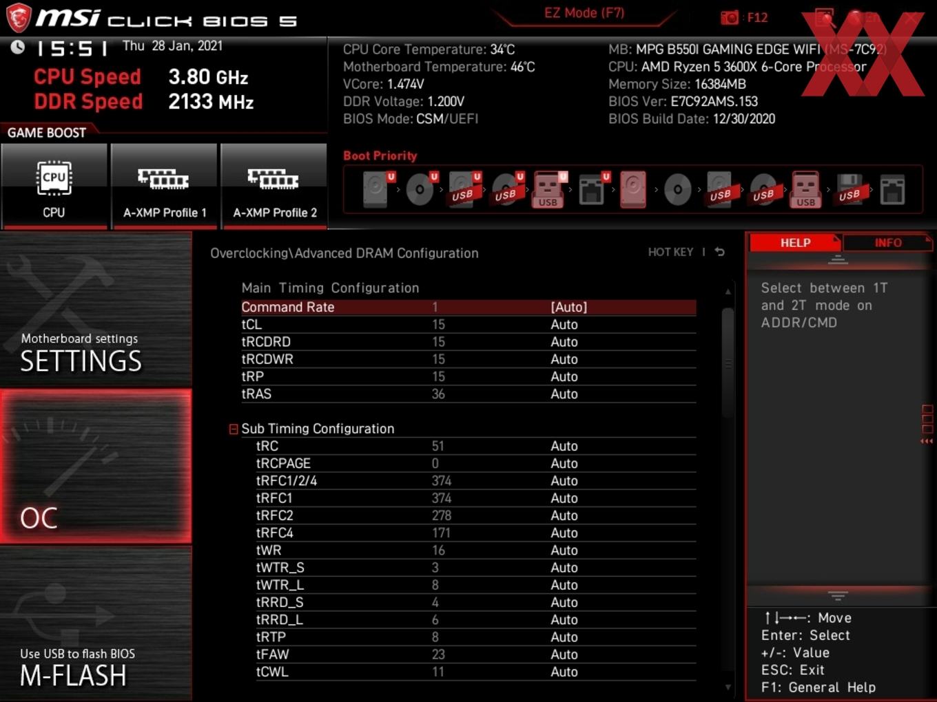937x702 pixels.
Task: Select the UEFI USB CD/DVD boot icon
Action: tap(507, 189)
